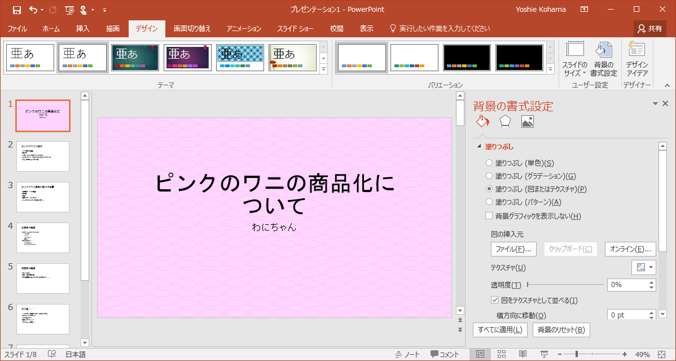
Task: Switch to Reading view in status bar
Action: tap(523, 354)
